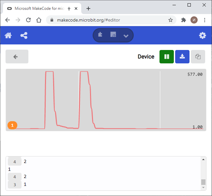Switch to the JavaScript editor
212x196 pixels.
pyautogui.click(x=113, y=35)
